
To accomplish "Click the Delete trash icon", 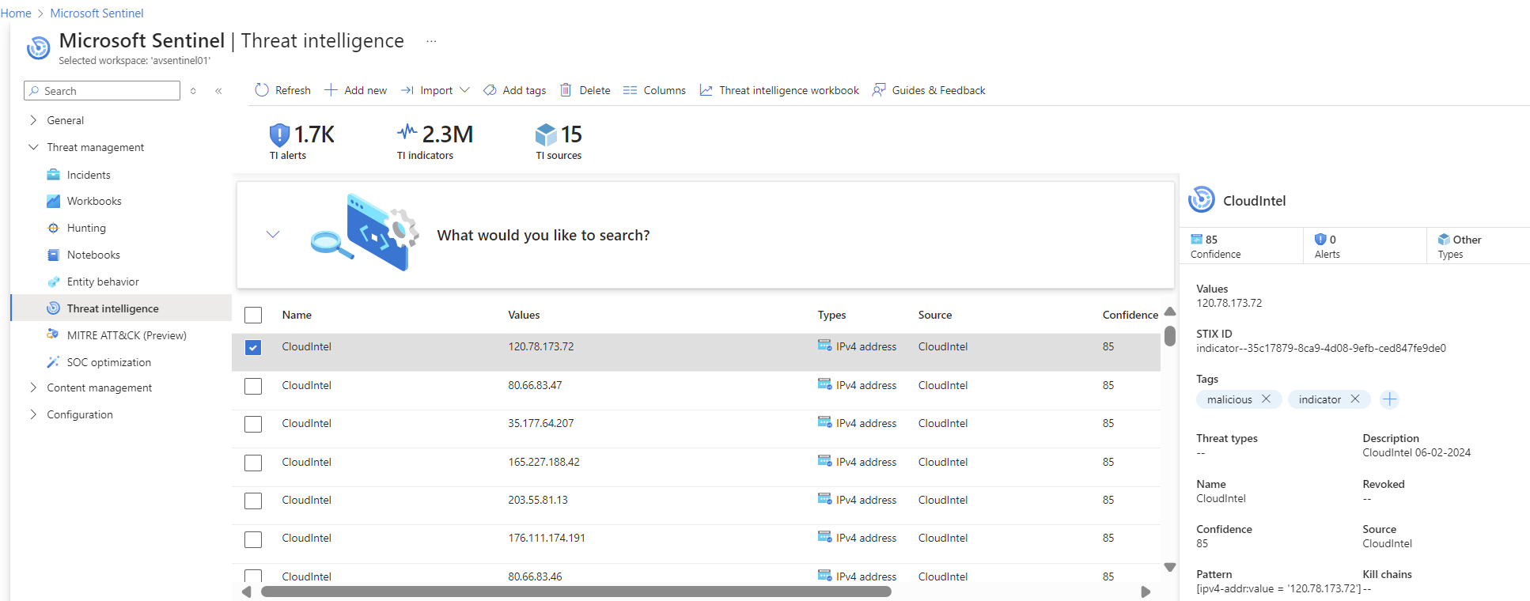I will point(566,90).
